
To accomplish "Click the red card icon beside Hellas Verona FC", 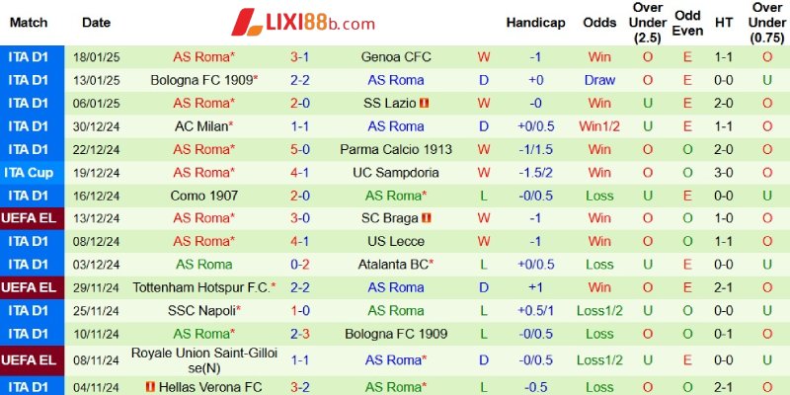I will [150, 386].
